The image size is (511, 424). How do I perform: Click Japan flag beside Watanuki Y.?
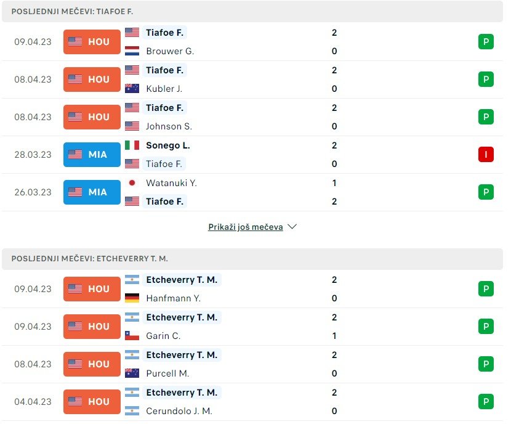pyautogui.click(x=132, y=183)
